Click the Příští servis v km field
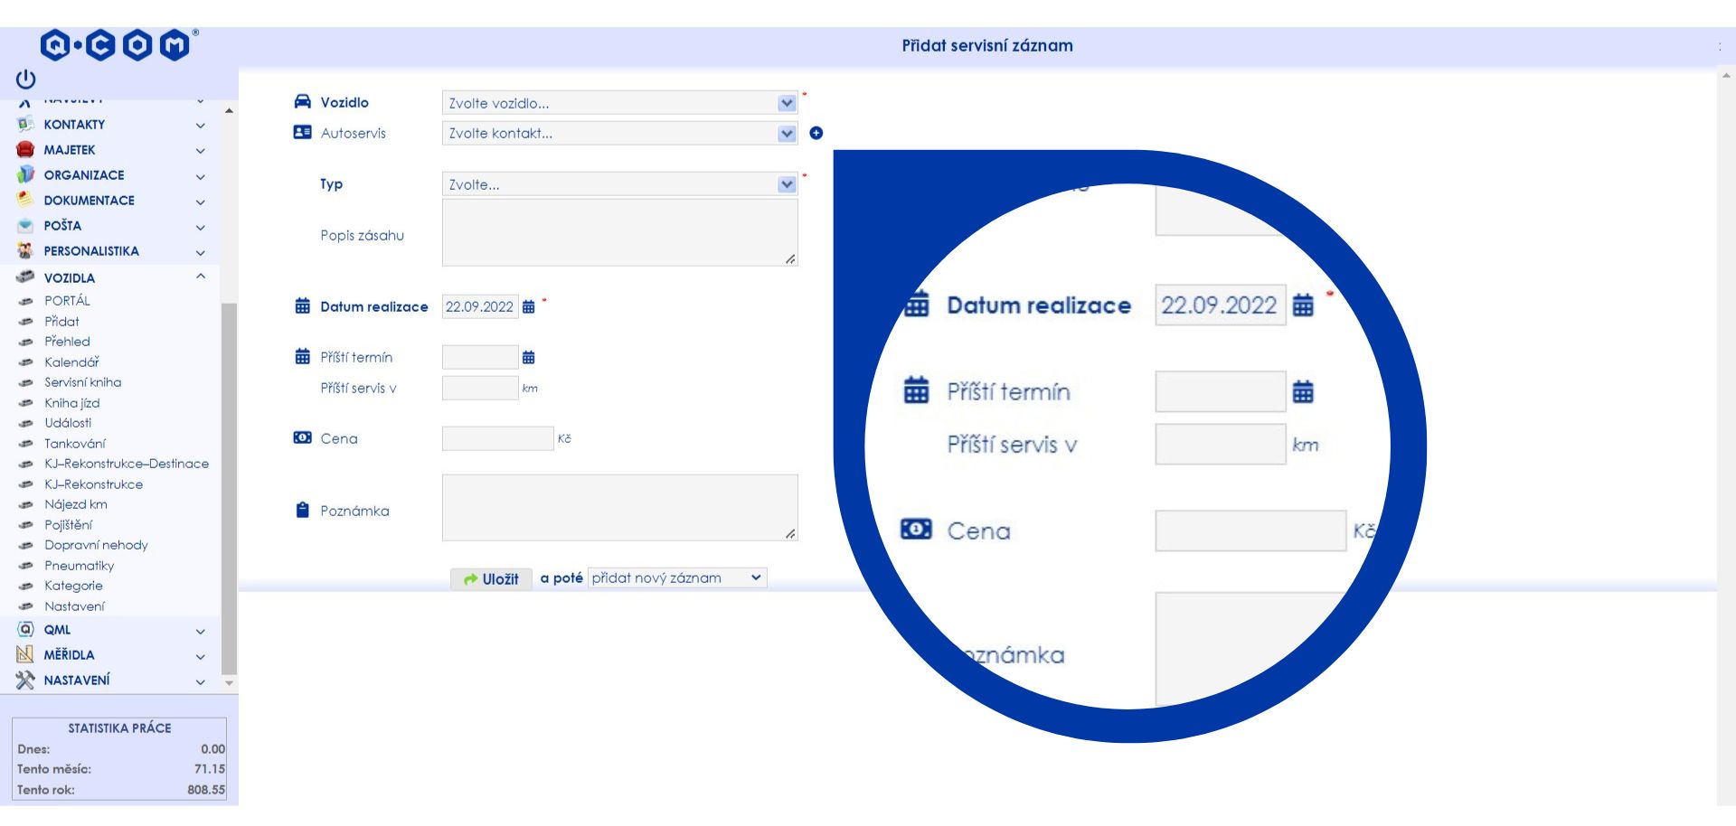This screenshot has height=826, width=1736. click(480, 388)
